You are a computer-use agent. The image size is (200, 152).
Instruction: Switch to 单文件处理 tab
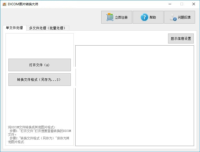(x=14, y=28)
